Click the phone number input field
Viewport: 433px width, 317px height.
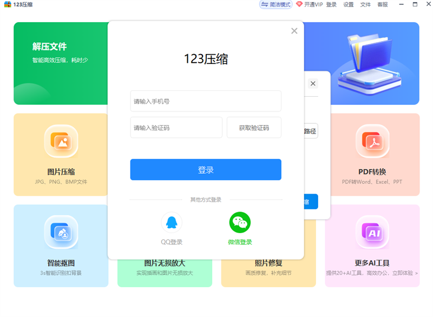(x=206, y=101)
